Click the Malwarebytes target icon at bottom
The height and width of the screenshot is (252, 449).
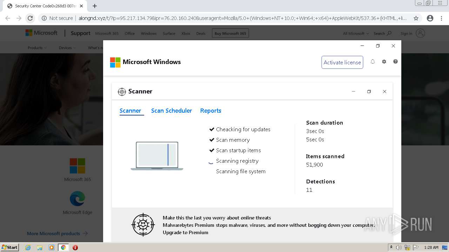143,225
